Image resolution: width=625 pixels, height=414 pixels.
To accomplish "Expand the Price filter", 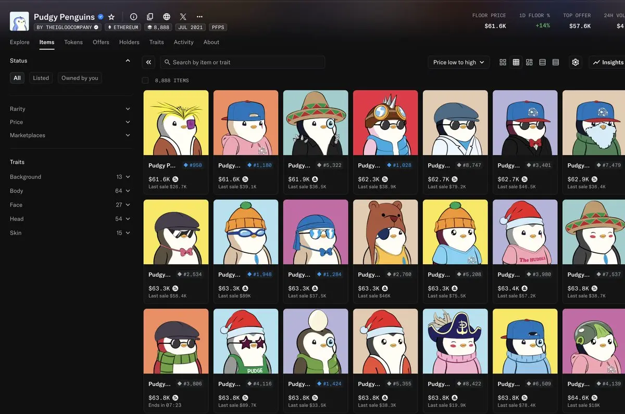I will pyautogui.click(x=70, y=122).
